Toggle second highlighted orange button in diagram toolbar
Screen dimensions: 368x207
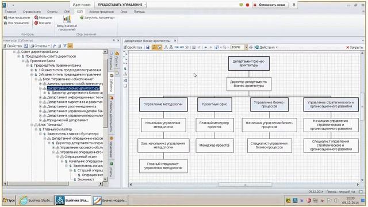click(x=159, y=47)
